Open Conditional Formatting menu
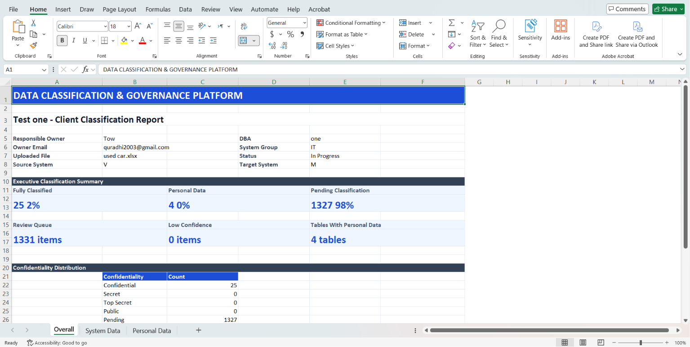690x347 pixels. click(351, 23)
